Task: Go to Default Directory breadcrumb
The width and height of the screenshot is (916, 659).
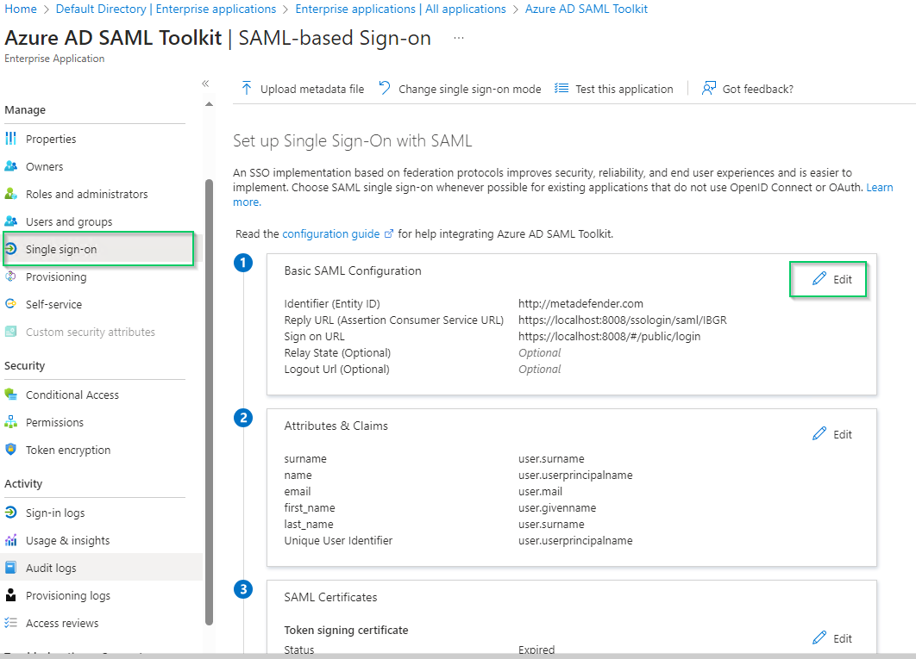Action: [166, 9]
